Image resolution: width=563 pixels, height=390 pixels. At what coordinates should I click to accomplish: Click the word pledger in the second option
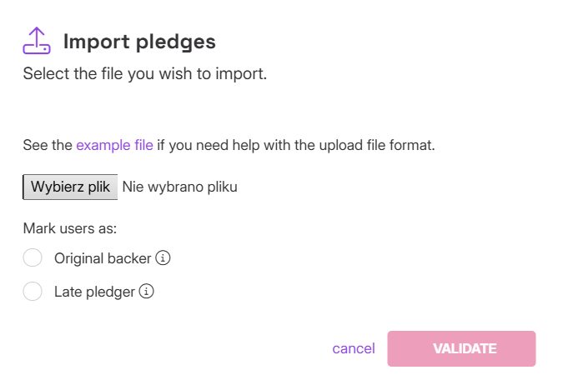110,292
